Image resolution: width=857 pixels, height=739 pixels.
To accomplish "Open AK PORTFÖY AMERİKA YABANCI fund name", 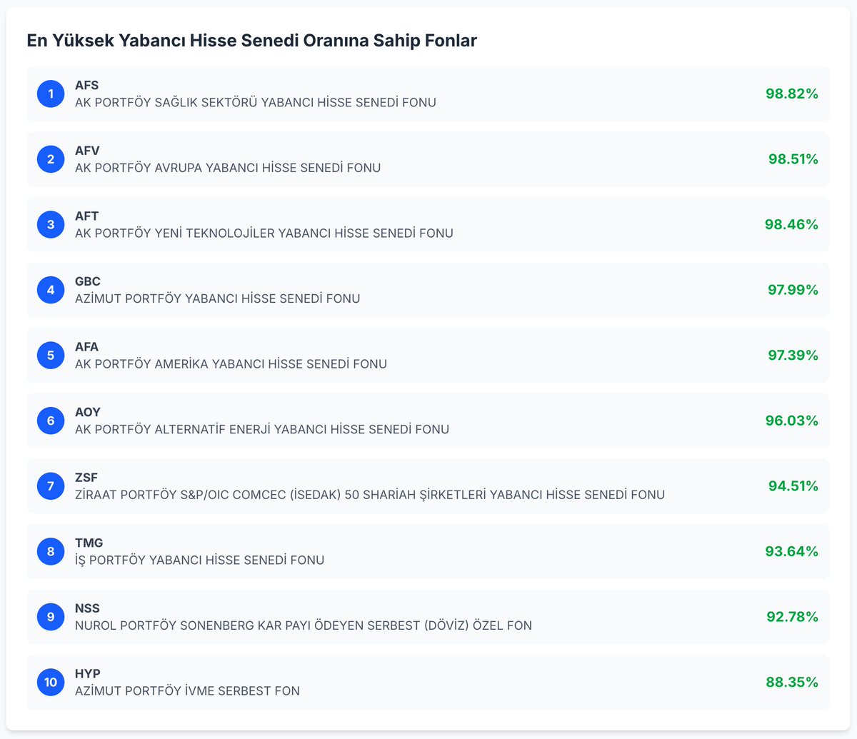I will (231, 363).
